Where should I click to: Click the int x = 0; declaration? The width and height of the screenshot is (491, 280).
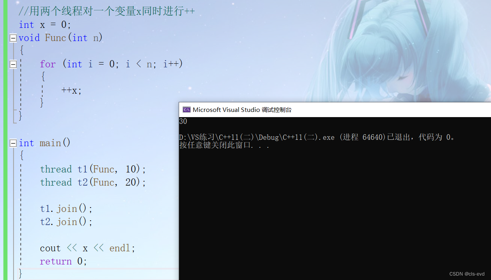tap(45, 25)
